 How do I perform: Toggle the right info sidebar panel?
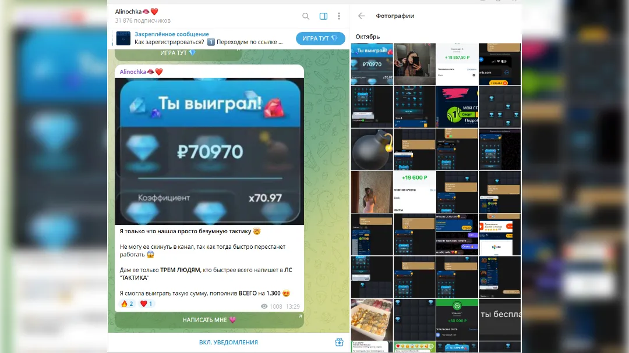(x=323, y=16)
